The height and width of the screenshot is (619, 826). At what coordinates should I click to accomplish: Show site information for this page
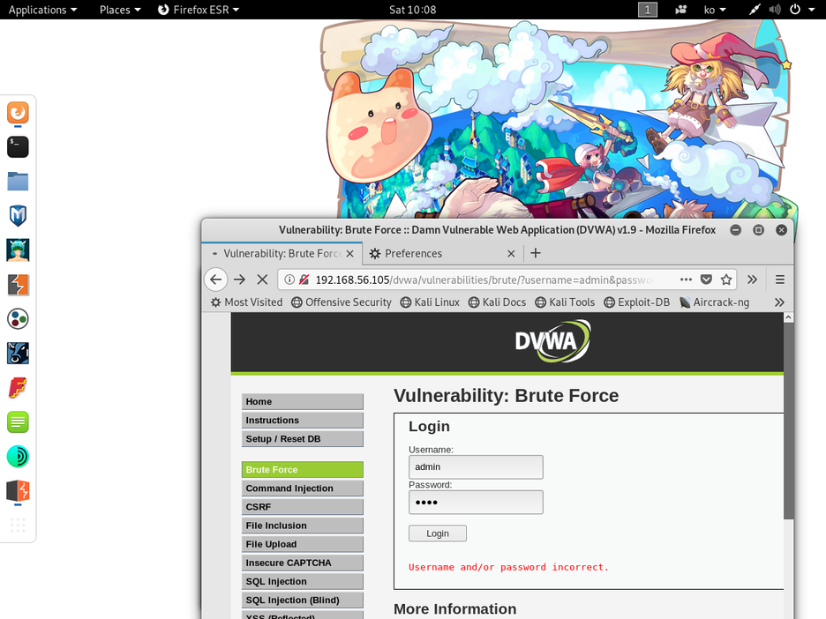pos(289,280)
